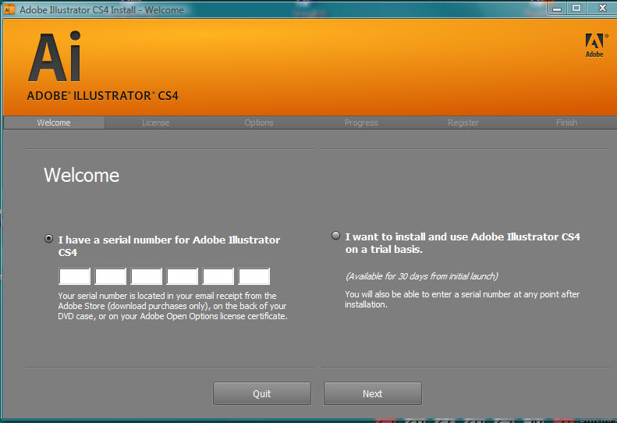Click the second serial number box
This screenshot has width=617, height=423.
[111, 276]
